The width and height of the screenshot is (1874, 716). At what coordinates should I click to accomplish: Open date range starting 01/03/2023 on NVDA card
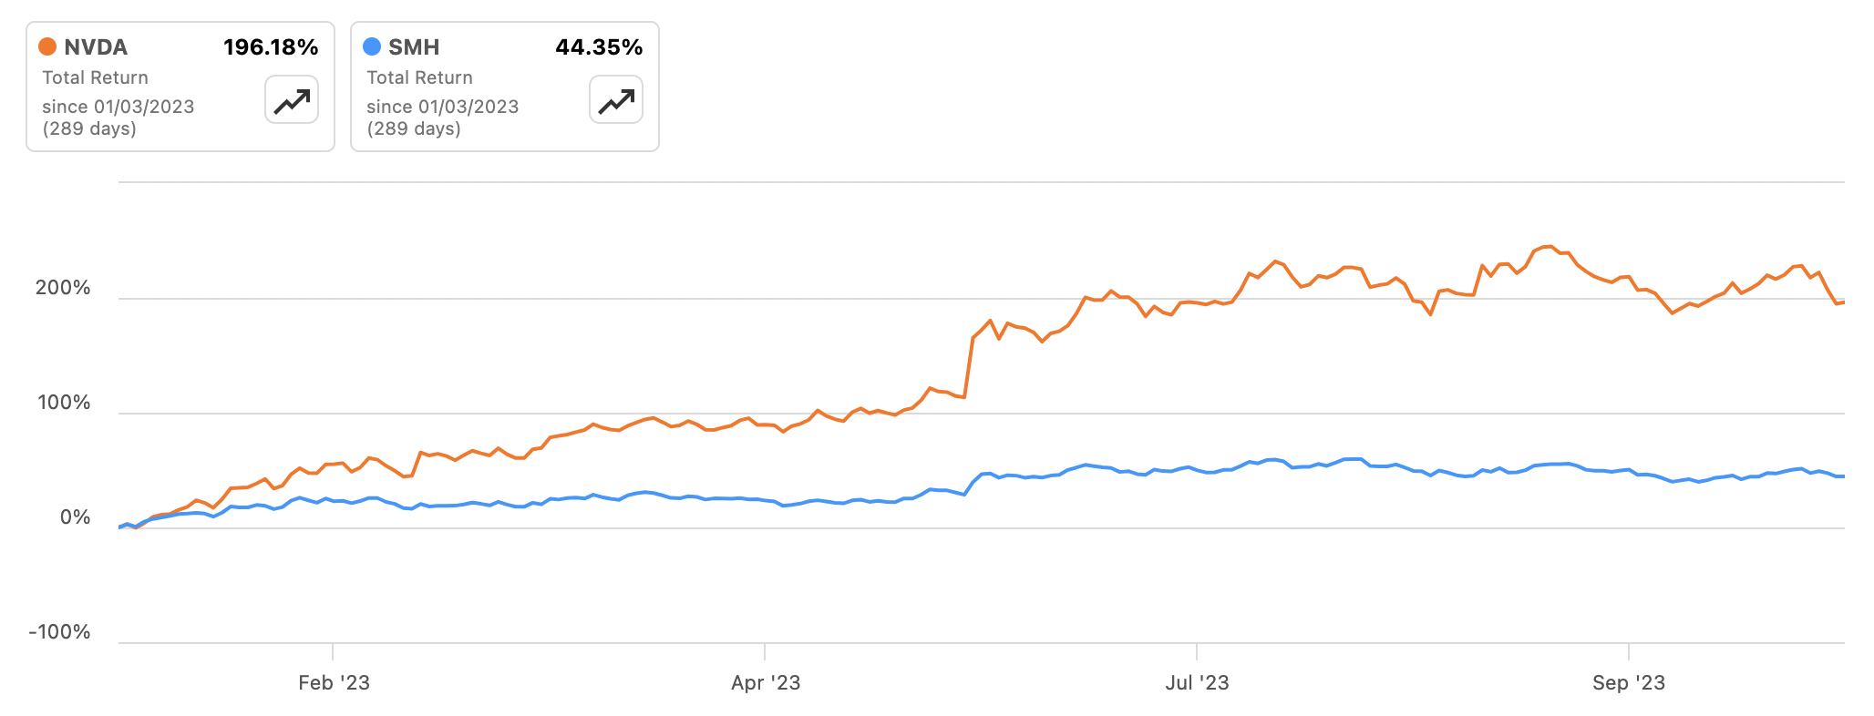tap(118, 107)
